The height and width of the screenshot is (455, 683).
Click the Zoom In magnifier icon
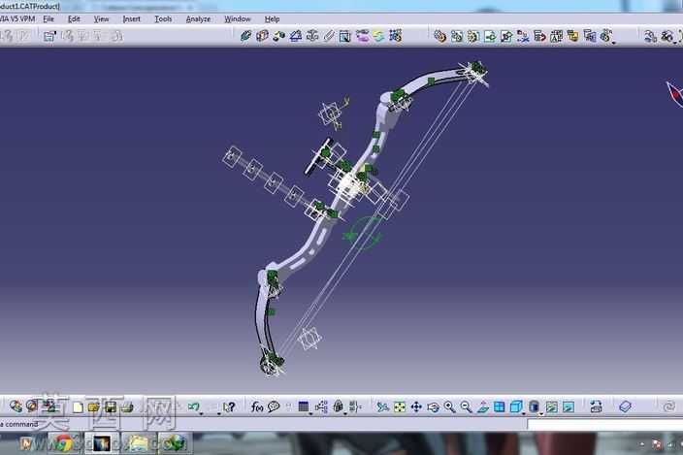(449, 407)
